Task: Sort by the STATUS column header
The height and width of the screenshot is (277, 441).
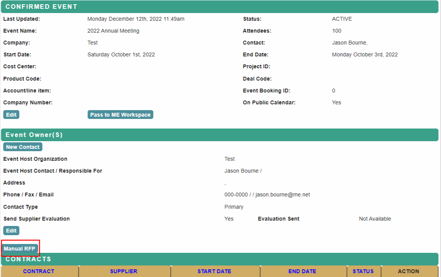Action: (x=363, y=271)
